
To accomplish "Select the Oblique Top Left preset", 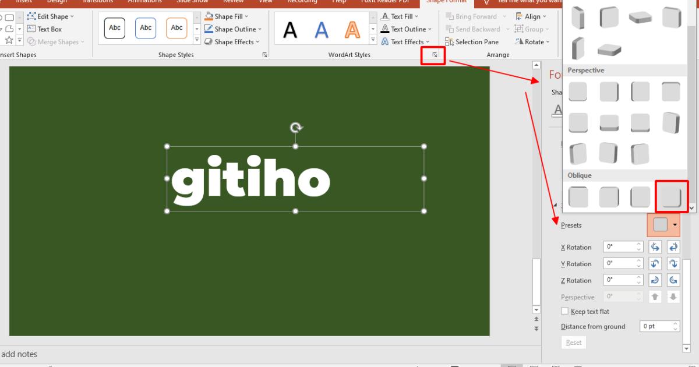I will pos(578,197).
